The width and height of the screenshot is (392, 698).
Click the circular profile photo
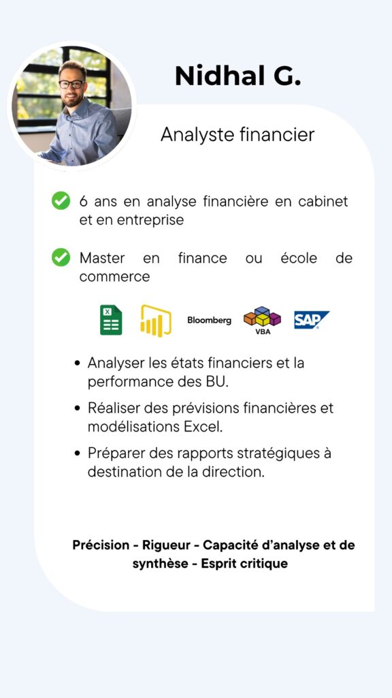71,106
